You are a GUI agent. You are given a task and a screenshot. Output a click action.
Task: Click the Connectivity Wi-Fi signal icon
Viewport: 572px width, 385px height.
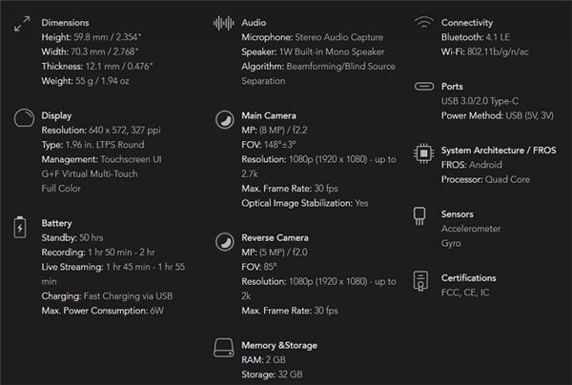(x=423, y=23)
